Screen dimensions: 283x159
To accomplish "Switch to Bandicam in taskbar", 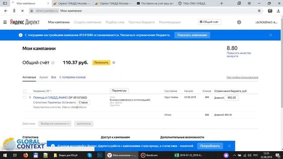I will [149, 155].
